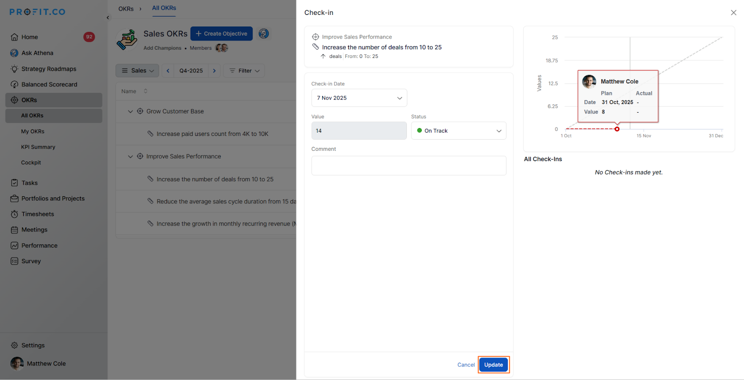Open the On Track status dropdown

coord(458,131)
